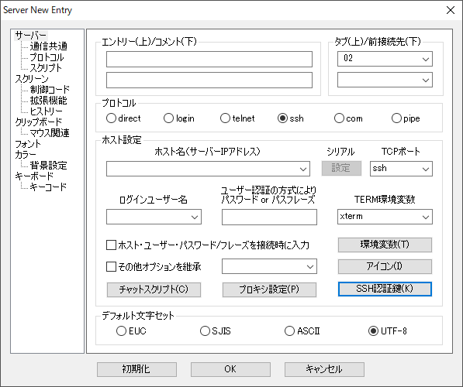Select スクリーン in the settings tree
463x387 pixels.
click(x=32, y=79)
